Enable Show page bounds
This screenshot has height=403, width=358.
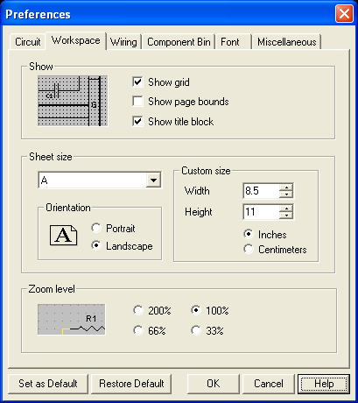[137, 102]
